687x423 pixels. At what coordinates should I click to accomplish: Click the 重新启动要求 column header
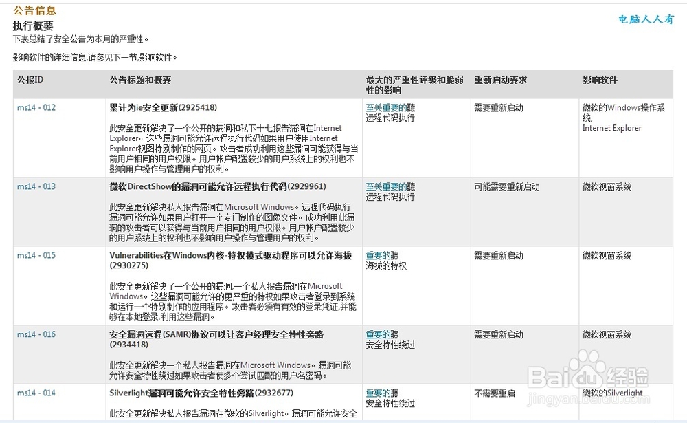click(501, 80)
